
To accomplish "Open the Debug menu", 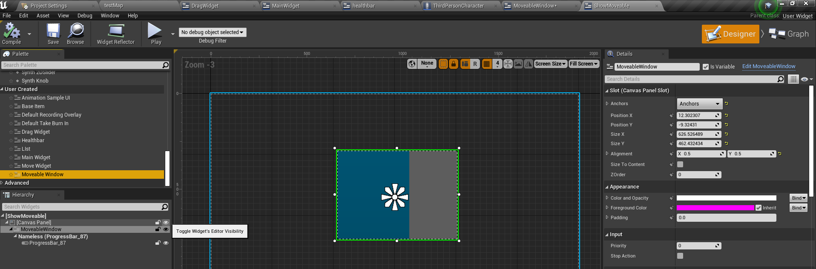I will (x=85, y=16).
